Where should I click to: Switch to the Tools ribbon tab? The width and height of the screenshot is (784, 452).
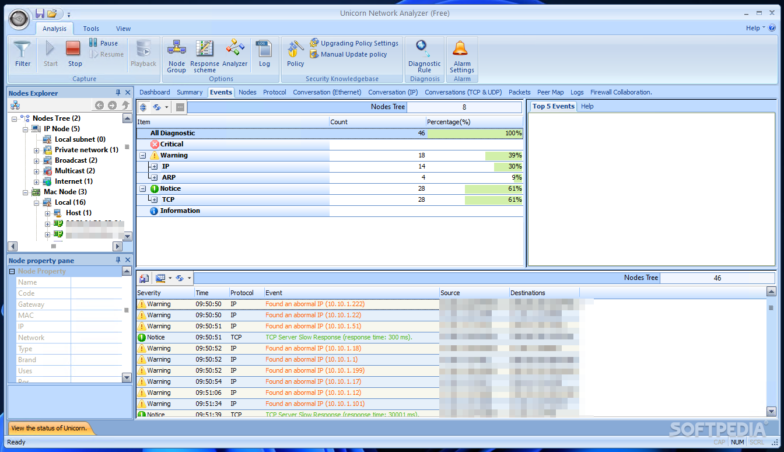pos(91,29)
